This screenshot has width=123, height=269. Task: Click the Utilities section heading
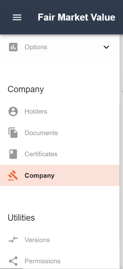(x=21, y=218)
